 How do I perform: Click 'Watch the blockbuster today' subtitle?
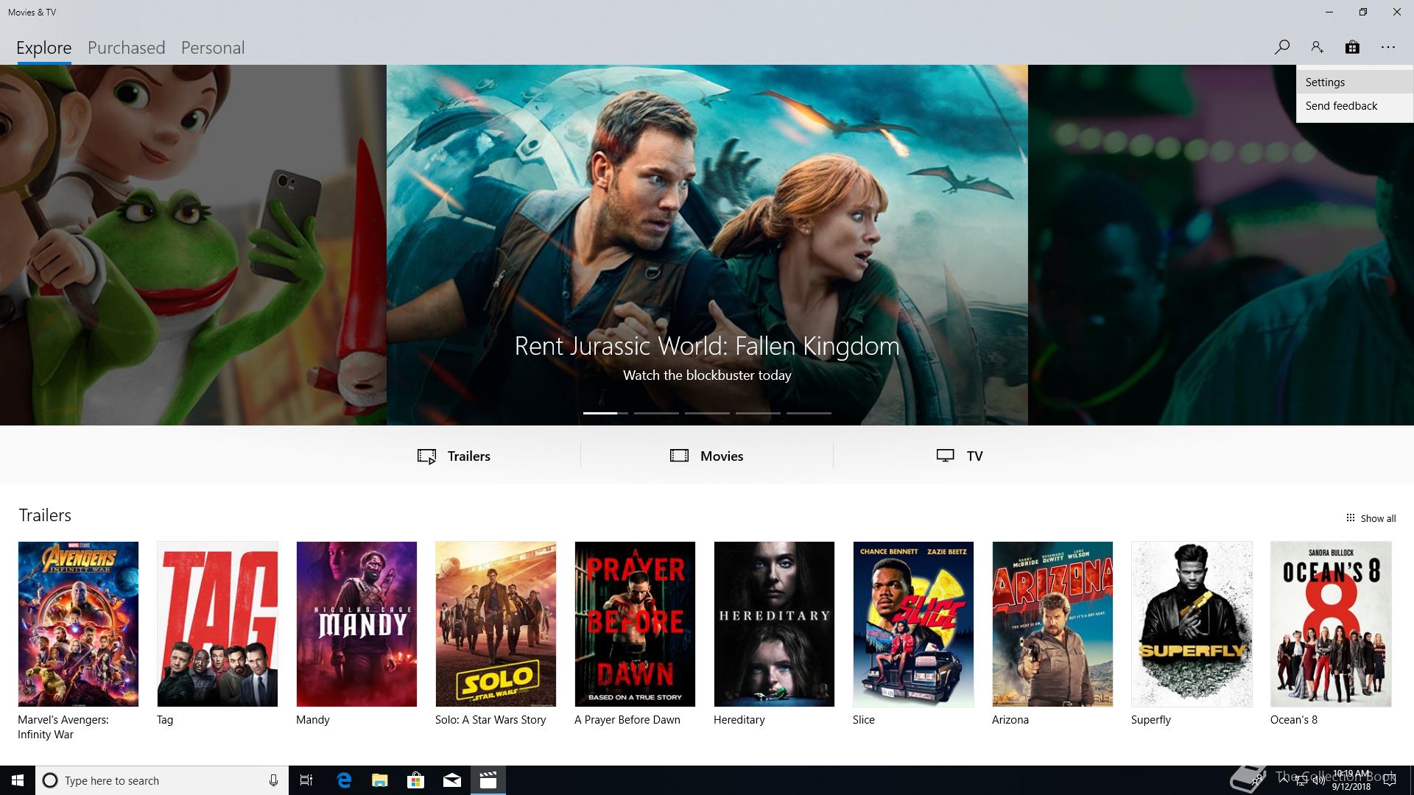click(707, 375)
